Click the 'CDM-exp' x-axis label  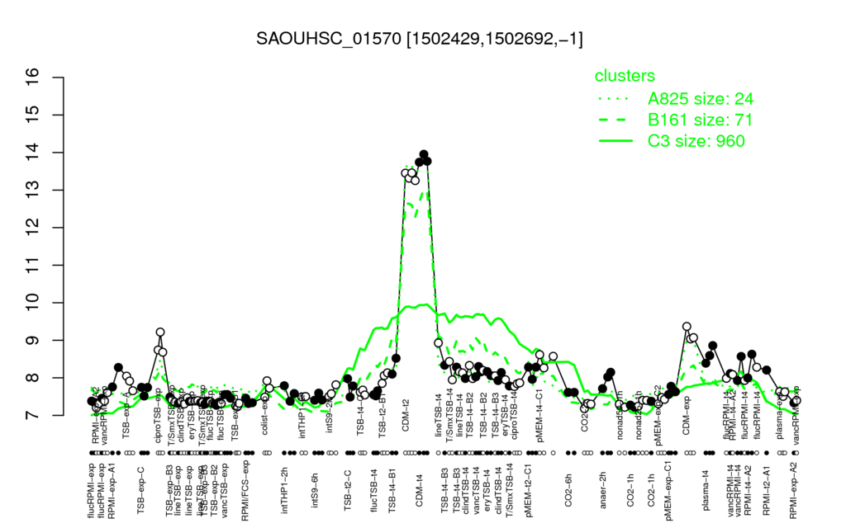[687, 417]
